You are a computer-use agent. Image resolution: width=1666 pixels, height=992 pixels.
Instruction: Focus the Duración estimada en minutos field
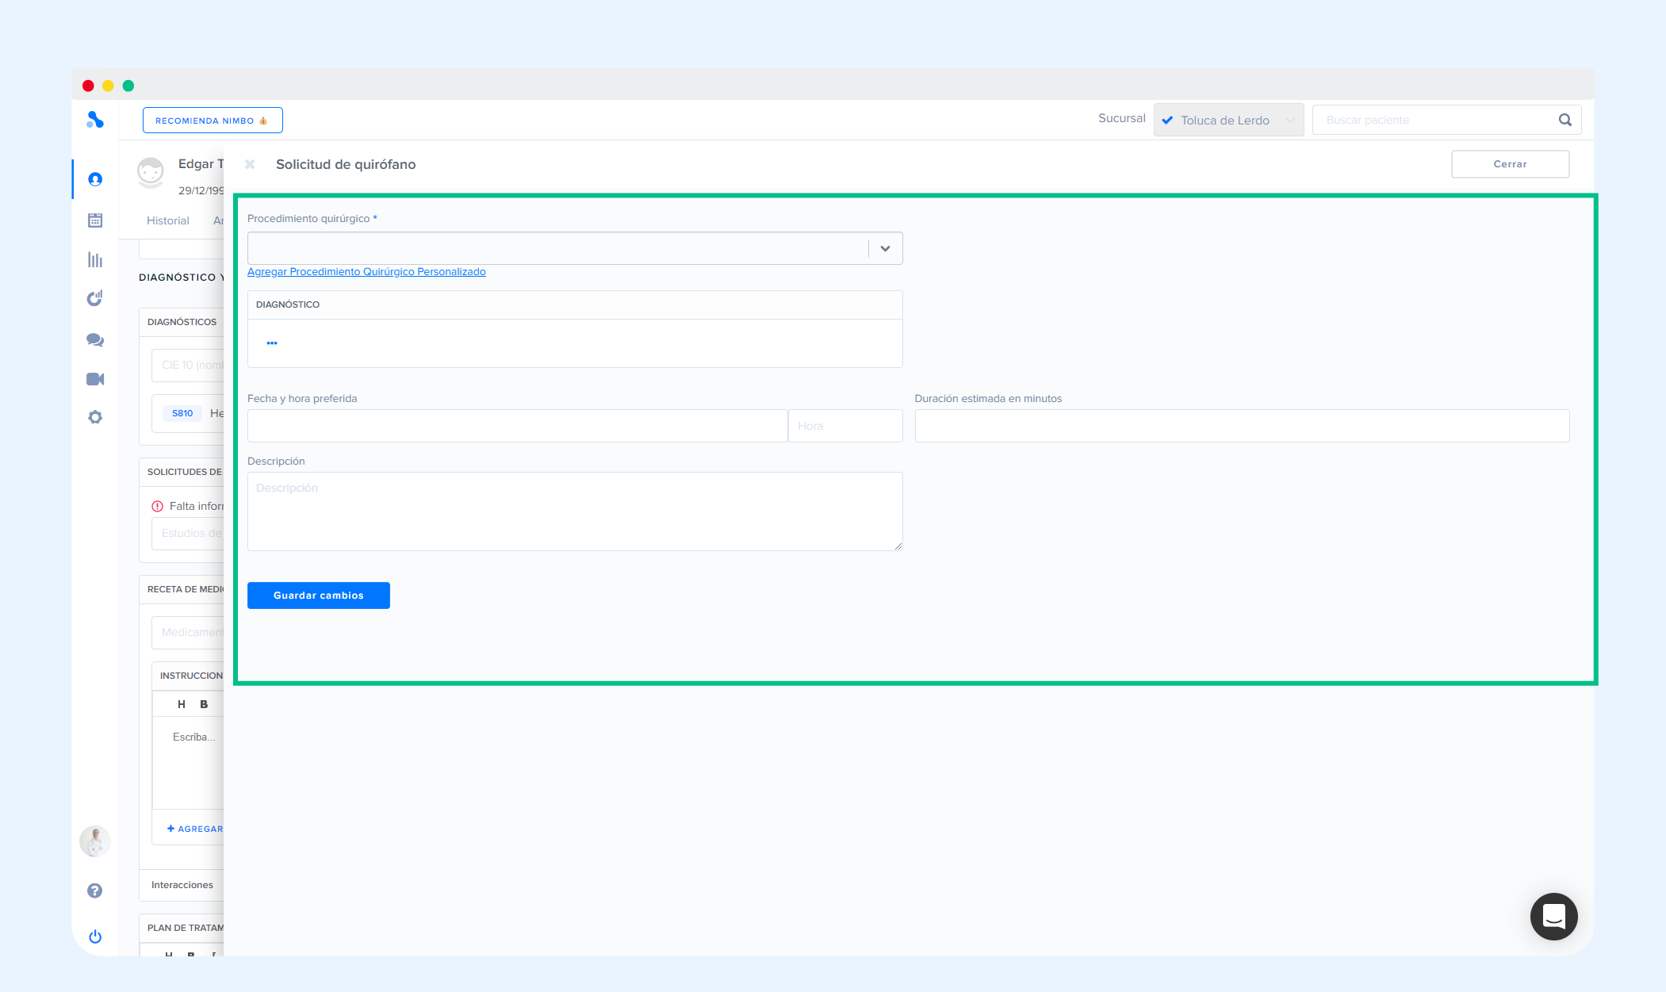pyautogui.click(x=1241, y=426)
